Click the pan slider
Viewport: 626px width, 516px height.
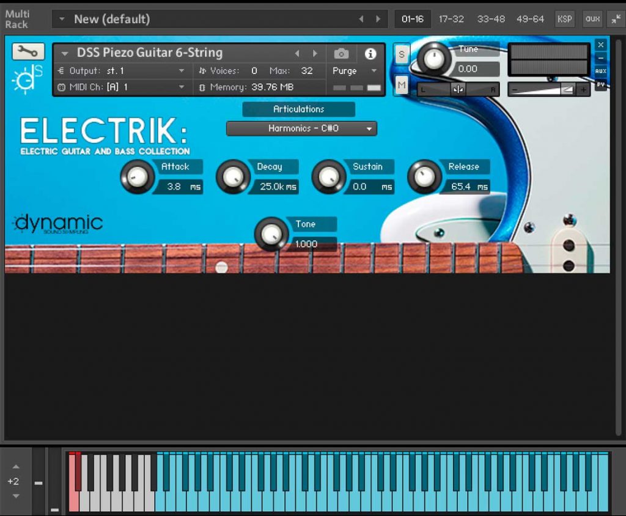tap(458, 89)
